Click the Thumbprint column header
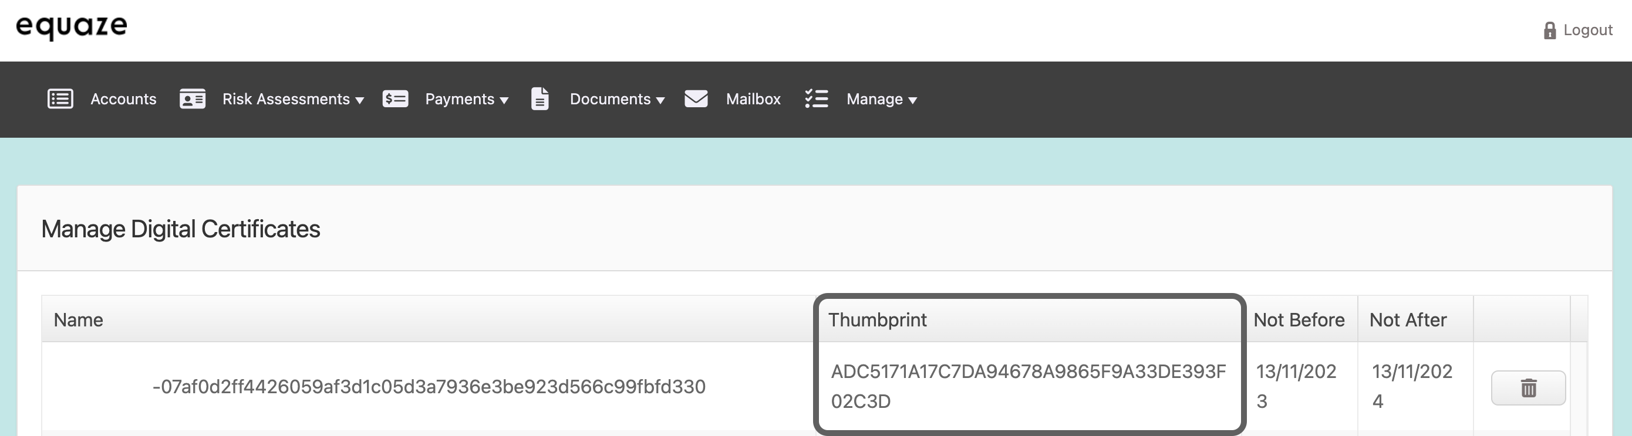 [x=878, y=319]
